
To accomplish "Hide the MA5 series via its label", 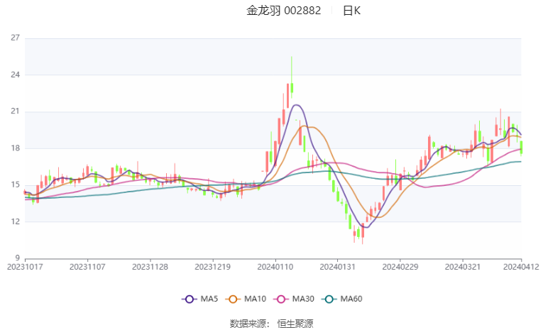I will (x=209, y=299).
